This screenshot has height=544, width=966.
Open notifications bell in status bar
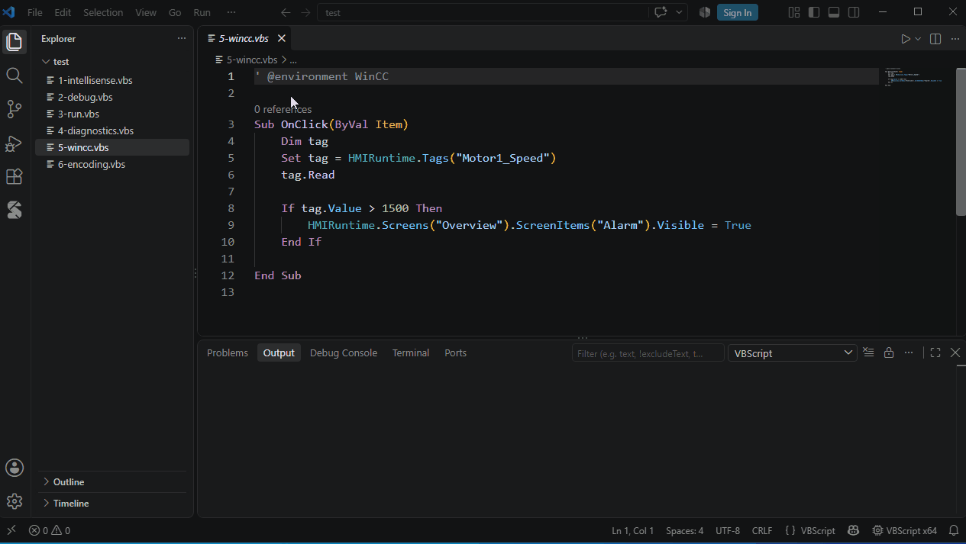[954, 531]
